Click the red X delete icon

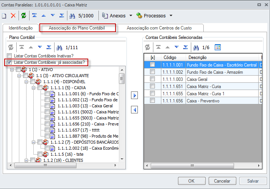[x=13, y=15]
